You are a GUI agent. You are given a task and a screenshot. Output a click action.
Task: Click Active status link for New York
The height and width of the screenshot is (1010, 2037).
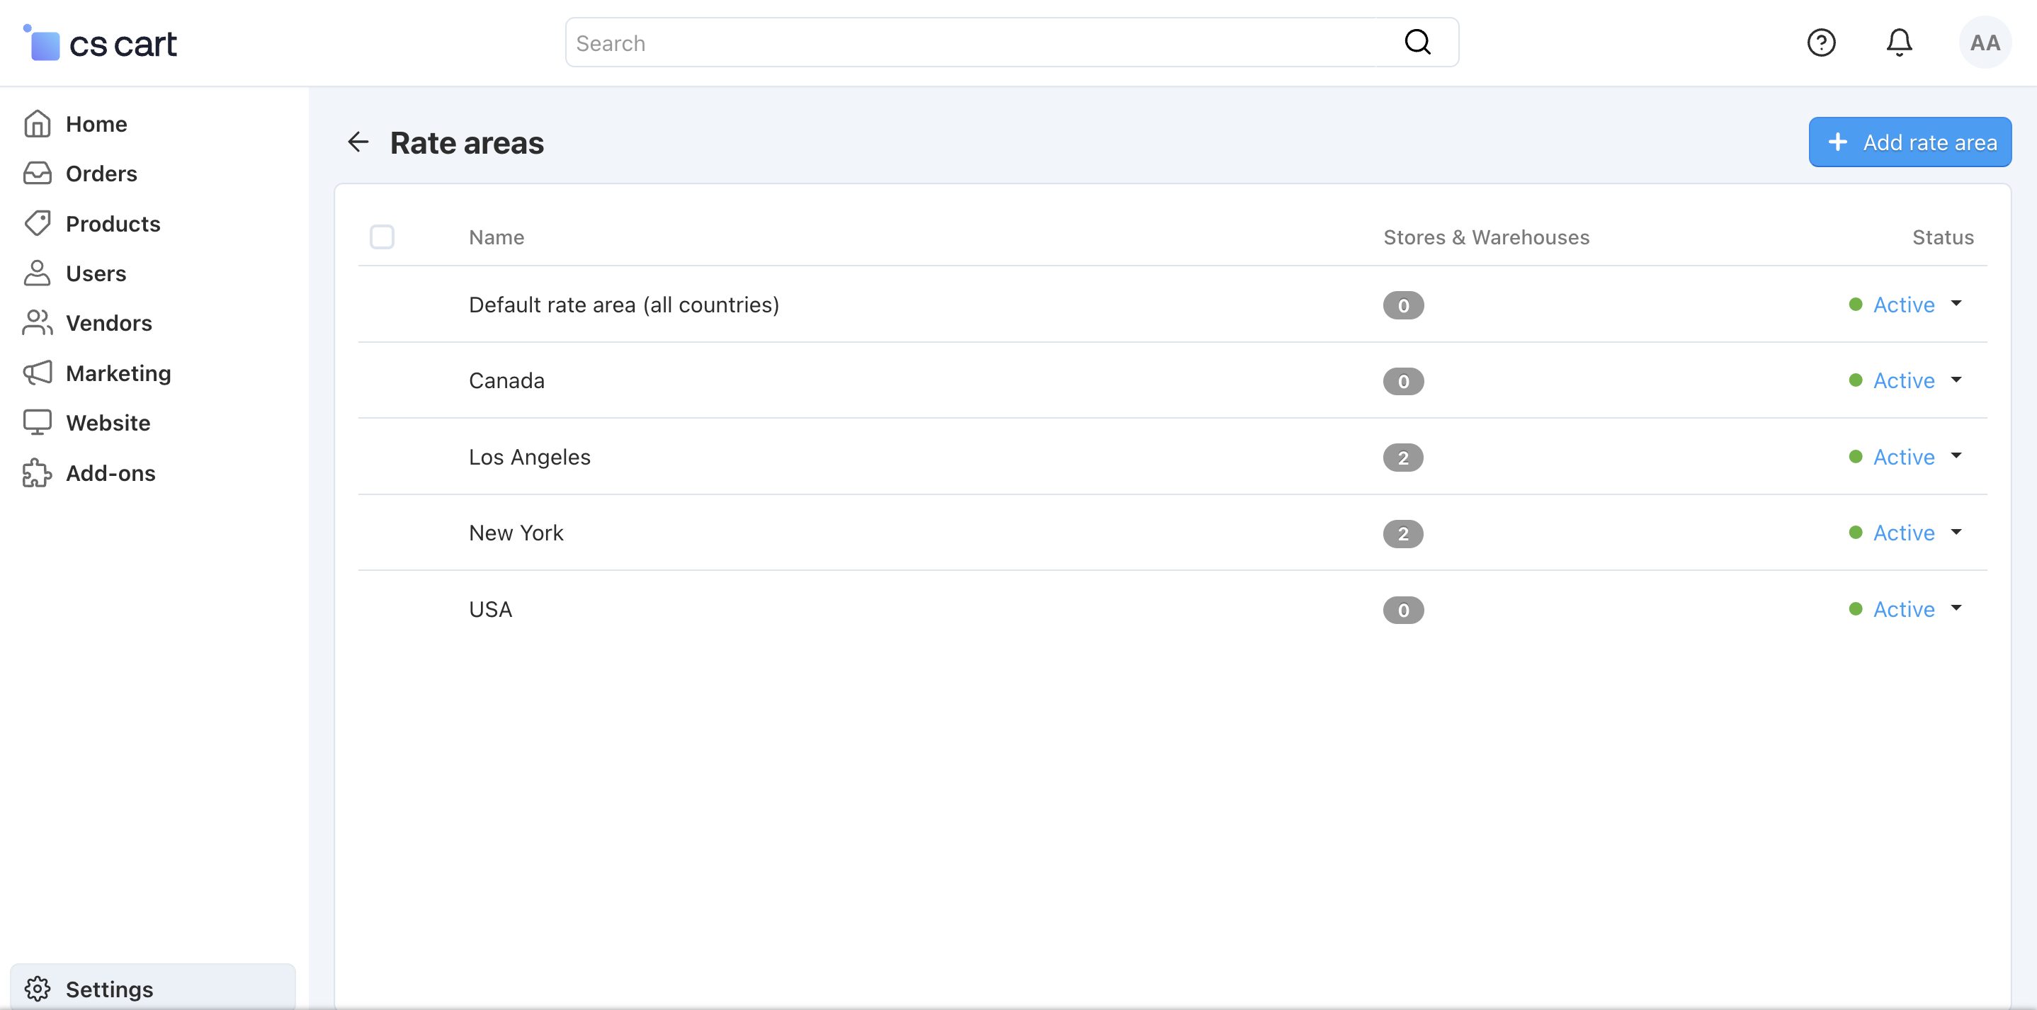click(1903, 533)
